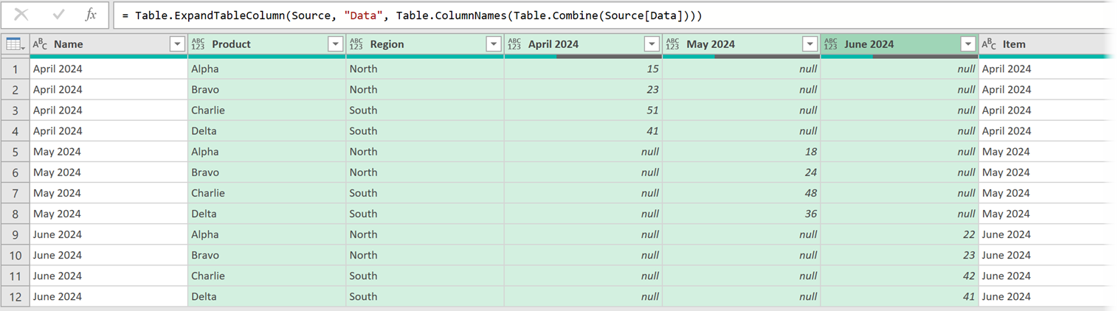Screen dimensions: 1118x311
Task: Click the fx function icon
Action: (x=91, y=15)
